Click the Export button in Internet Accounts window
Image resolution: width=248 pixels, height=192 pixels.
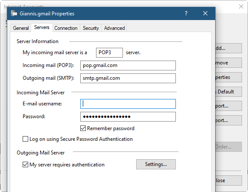click(x=228, y=120)
